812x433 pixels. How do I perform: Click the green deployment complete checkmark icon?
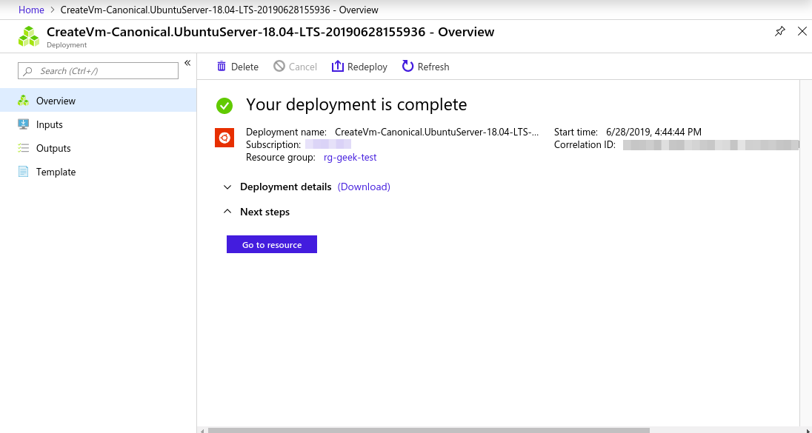pyautogui.click(x=224, y=106)
